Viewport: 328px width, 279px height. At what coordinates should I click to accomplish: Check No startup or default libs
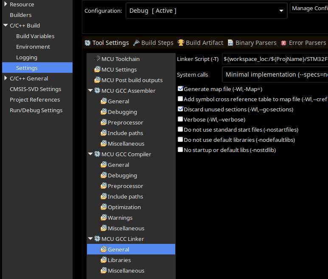tap(180, 149)
